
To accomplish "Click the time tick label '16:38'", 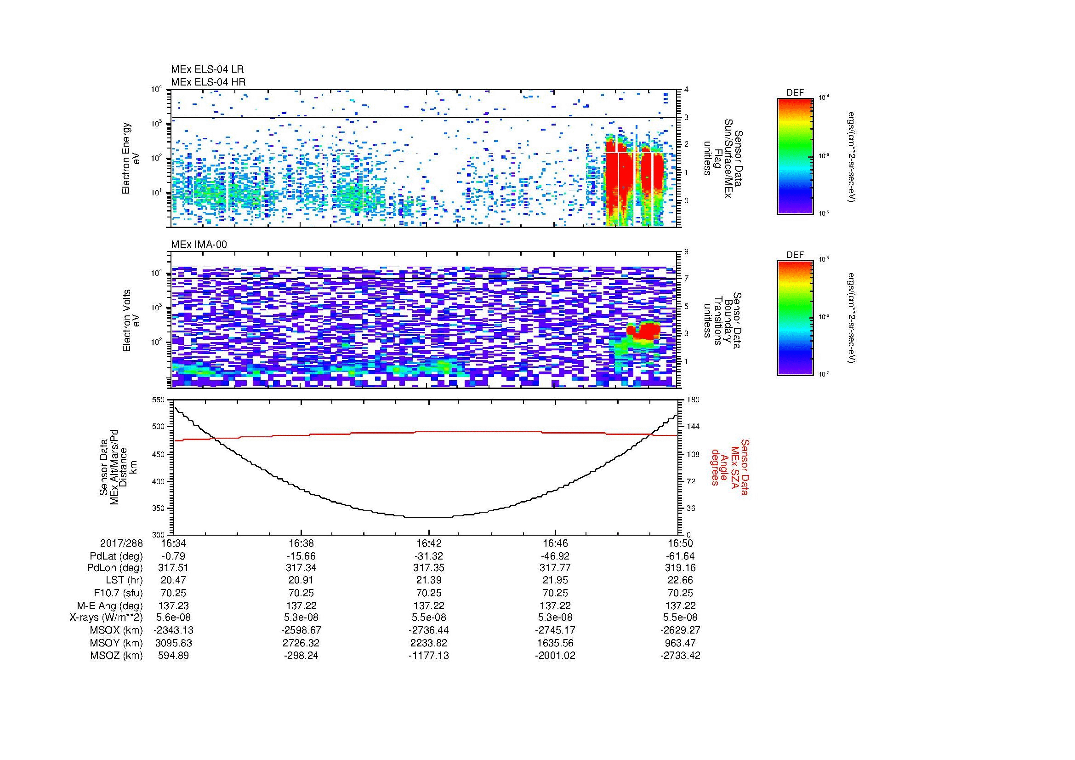I will tap(301, 543).
